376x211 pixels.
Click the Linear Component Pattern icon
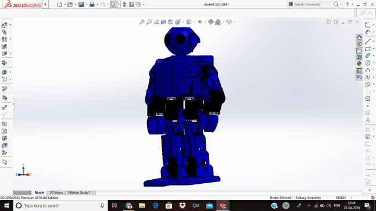pos(4,39)
